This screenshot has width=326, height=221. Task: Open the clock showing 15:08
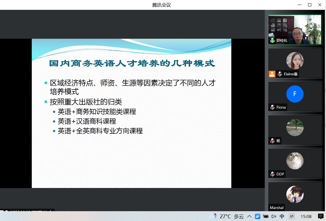click(x=306, y=216)
